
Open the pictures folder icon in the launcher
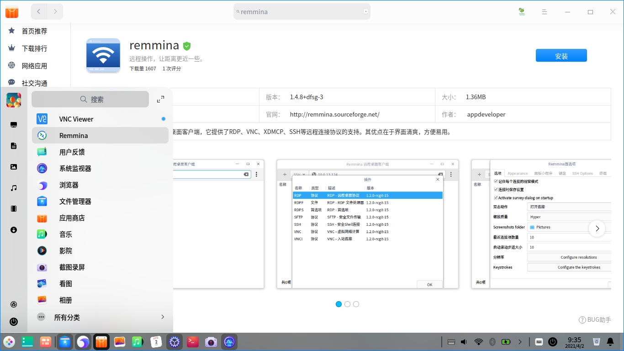(x=14, y=167)
